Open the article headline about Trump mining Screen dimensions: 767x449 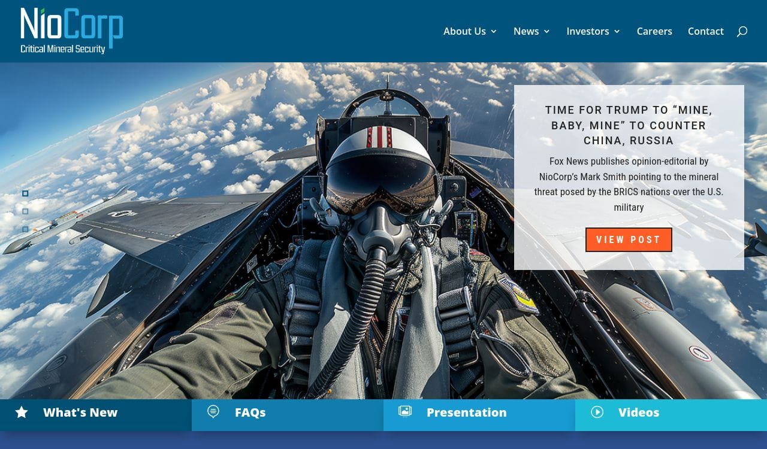click(629, 125)
